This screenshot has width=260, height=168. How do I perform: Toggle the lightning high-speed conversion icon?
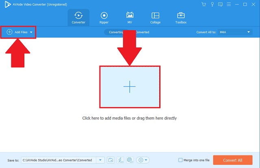click(x=120, y=160)
